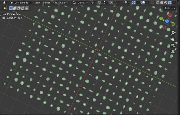Image resolution: width=180 pixels, height=115 pixels.
Task: Open the snap increment options dropdown
Action: pos(105,3)
